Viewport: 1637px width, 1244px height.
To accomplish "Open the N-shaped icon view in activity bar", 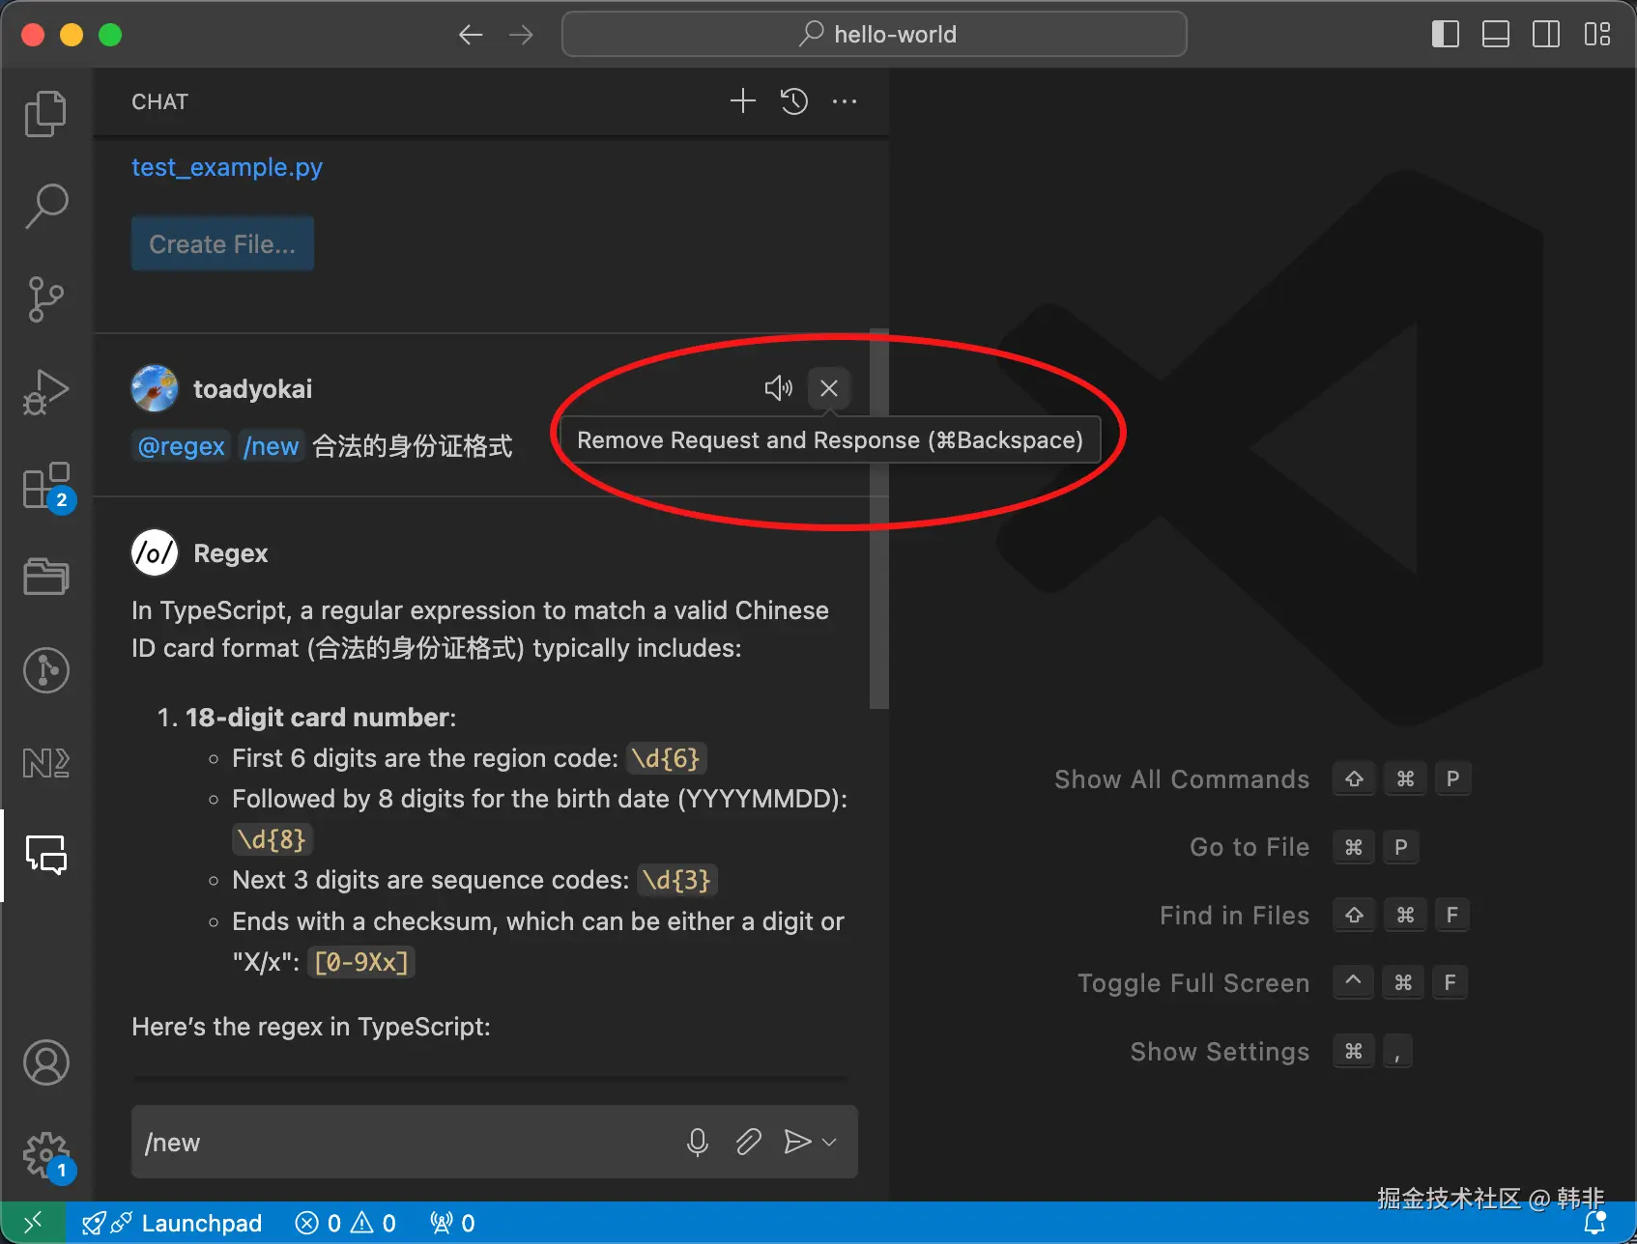I will 45,763.
